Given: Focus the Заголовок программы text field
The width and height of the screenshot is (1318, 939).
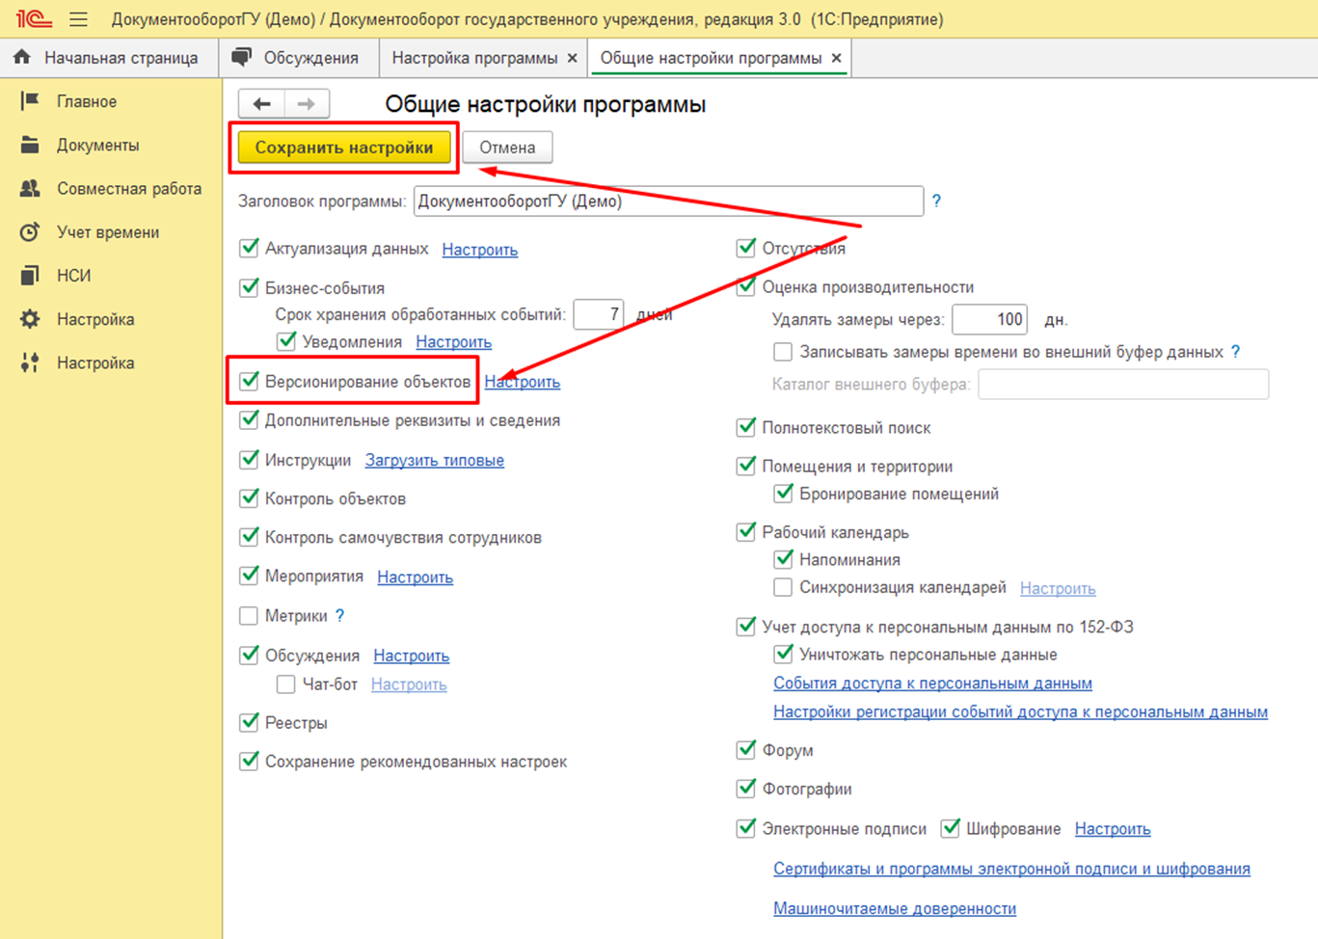Looking at the screenshot, I should (668, 201).
